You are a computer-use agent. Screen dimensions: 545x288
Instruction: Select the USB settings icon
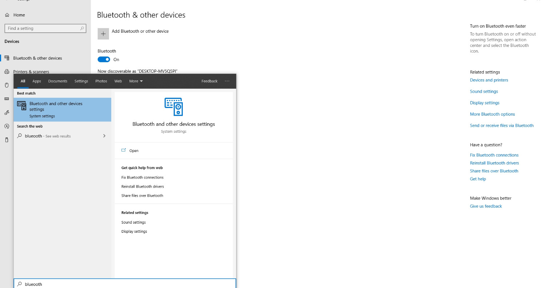tap(7, 140)
